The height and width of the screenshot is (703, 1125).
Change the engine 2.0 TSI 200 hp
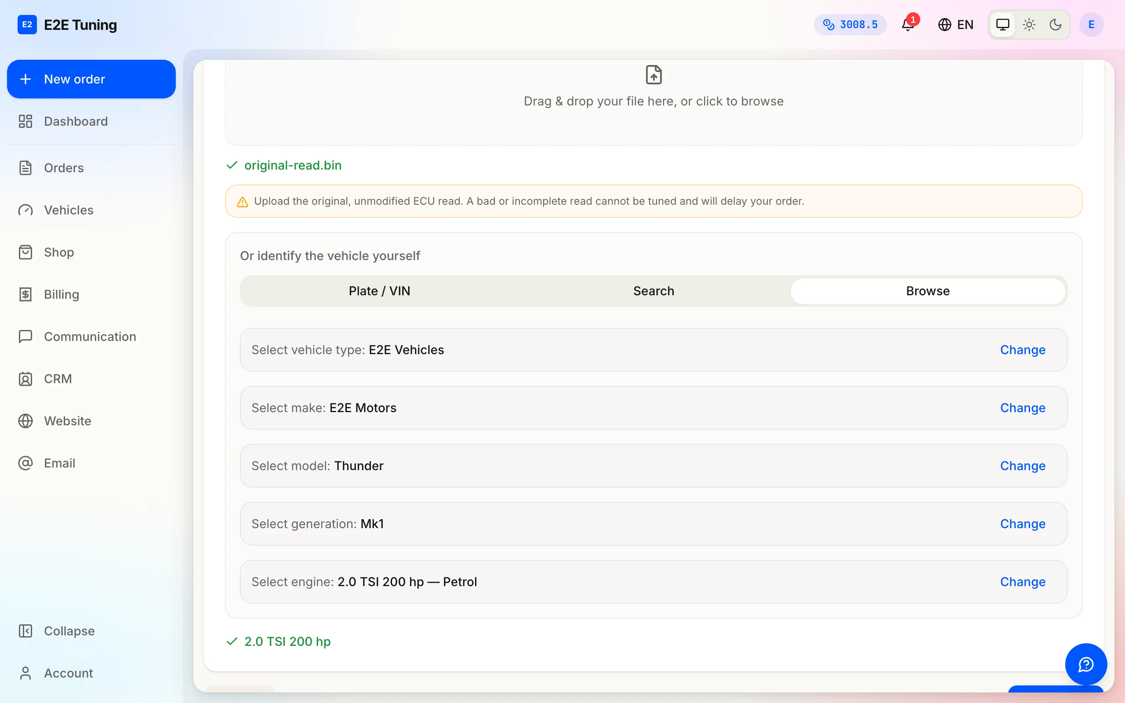coord(1022,582)
